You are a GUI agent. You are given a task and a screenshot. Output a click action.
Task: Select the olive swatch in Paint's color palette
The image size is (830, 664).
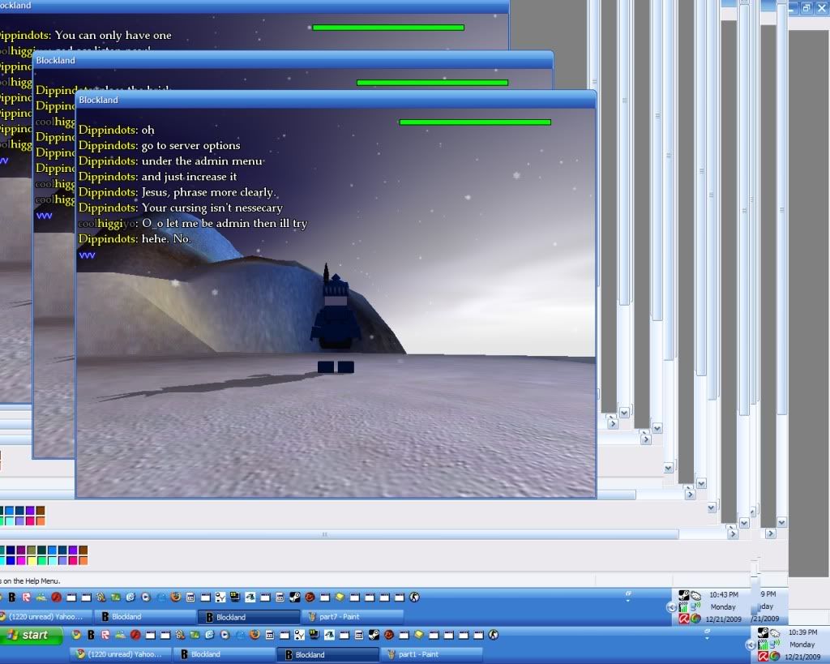[x=32, y=550]
